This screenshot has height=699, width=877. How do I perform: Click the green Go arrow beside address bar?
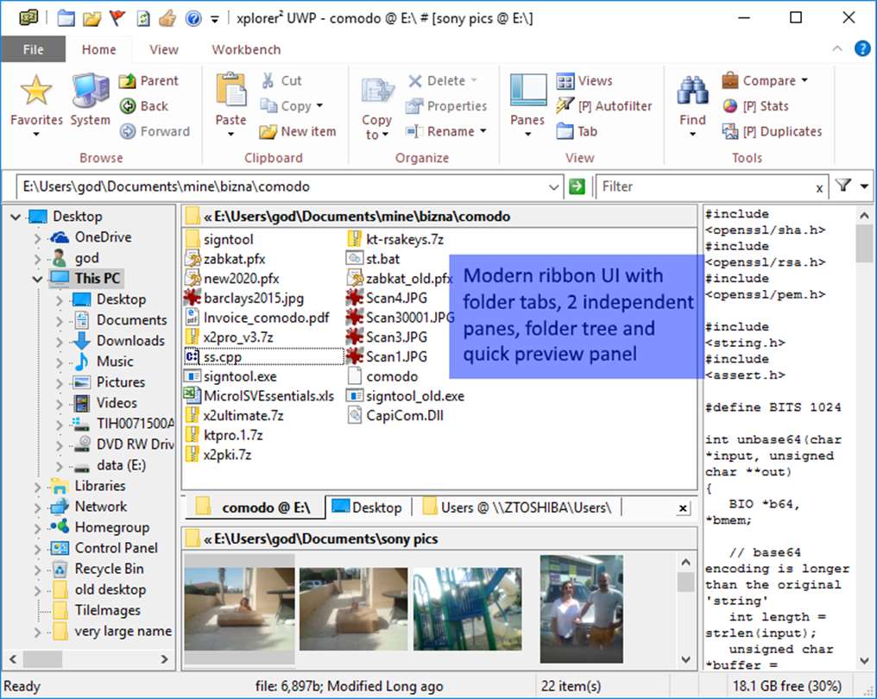pos(577,186)
